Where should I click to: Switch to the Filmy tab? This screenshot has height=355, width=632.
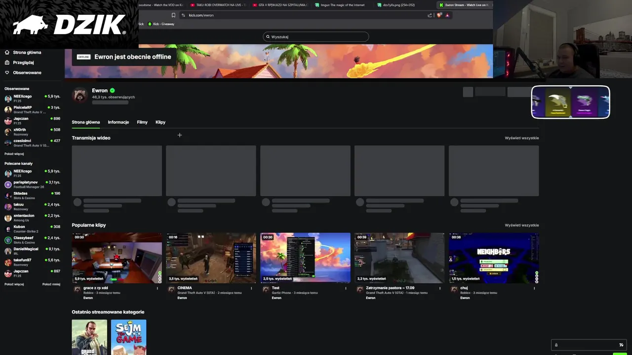tap(142, 122)
